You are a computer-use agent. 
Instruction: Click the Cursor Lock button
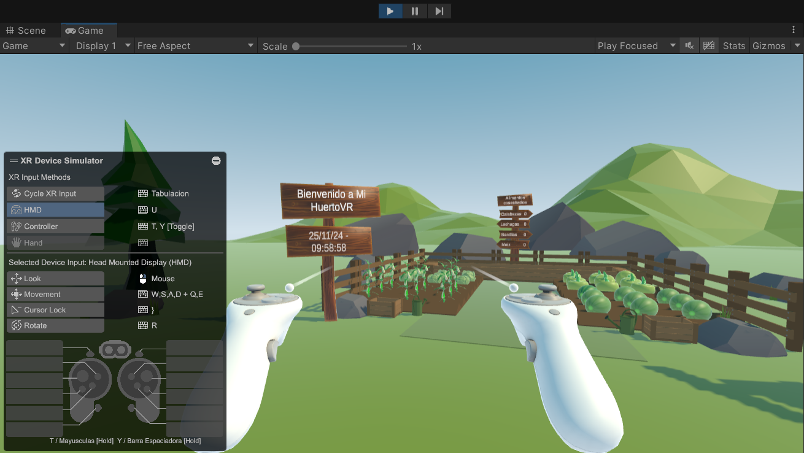coord(55,310)
